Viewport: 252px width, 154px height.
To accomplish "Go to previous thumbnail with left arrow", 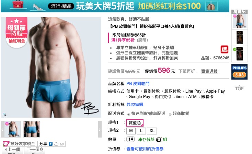I will (x=2, y=129).
